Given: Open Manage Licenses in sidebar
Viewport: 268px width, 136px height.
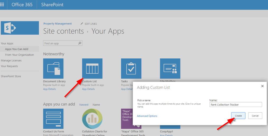Looking at the screenshot, I should [11, 61].
